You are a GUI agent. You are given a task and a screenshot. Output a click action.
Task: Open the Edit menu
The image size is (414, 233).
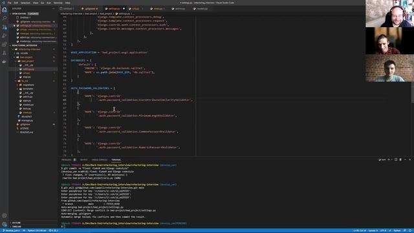(16, 3)
